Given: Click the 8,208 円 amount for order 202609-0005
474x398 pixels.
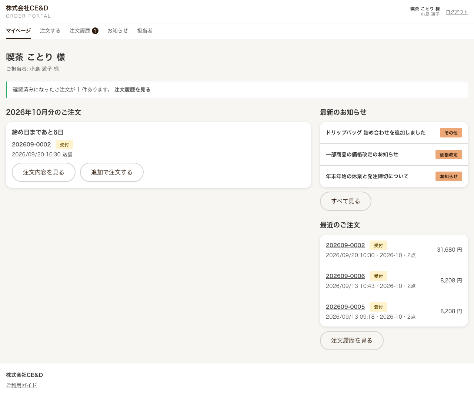Looking at the screenshot, I should (x=451, y=311).
